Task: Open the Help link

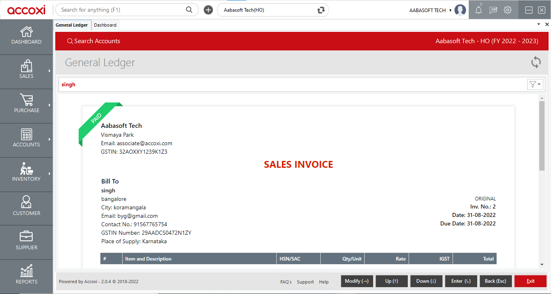Action: tap(324, 282)
